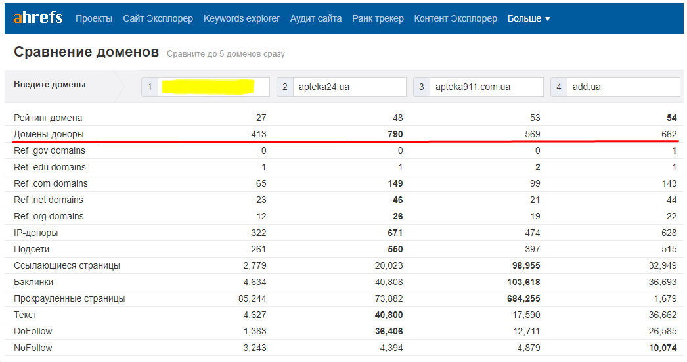
Task: Click the Ref .com domains value 149
Action: [x=395, y=184]
